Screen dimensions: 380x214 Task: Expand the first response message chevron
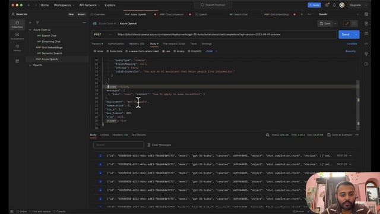pyautogui.click(x=350, y=156)
